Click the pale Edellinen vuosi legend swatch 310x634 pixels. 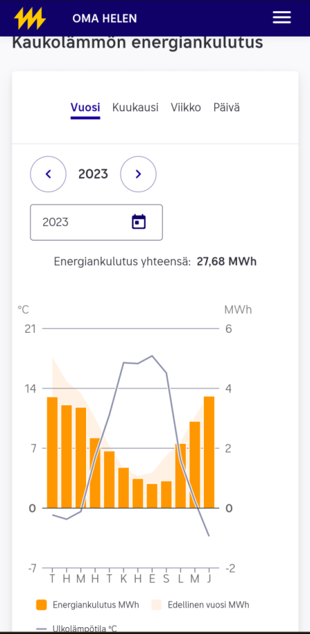[x=156, y=605]
